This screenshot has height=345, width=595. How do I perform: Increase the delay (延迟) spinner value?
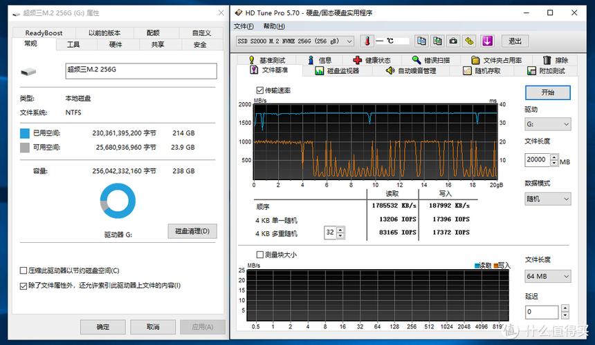(565, 308)
